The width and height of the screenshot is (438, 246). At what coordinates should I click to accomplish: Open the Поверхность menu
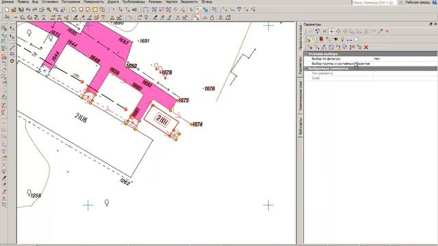coord(94,1)
